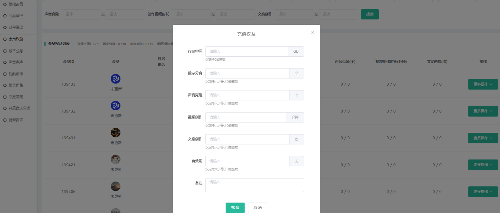Open 更多操作 dropdown for member 139406

click(x=483, y=192)
